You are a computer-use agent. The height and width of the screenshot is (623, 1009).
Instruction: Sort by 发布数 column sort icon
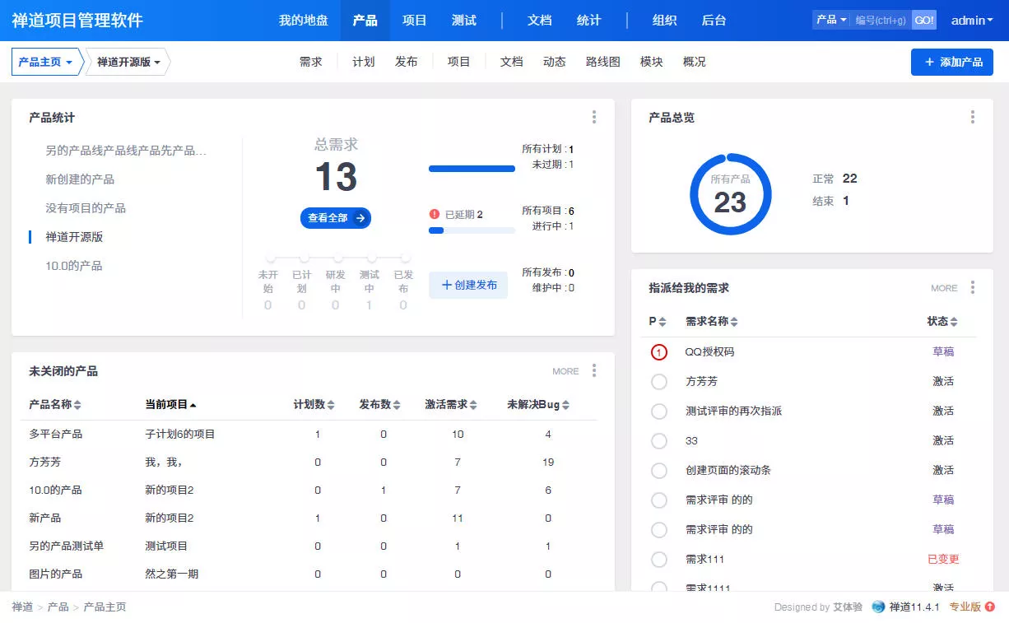pyautogui.click(x=397, y=405)
